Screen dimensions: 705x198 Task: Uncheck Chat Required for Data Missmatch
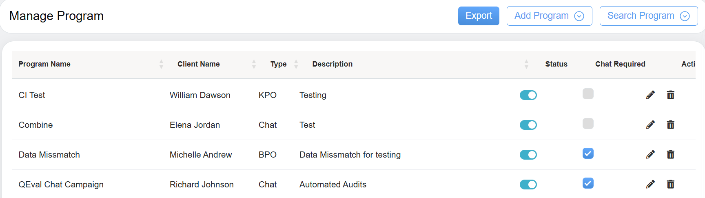[588, 154]
